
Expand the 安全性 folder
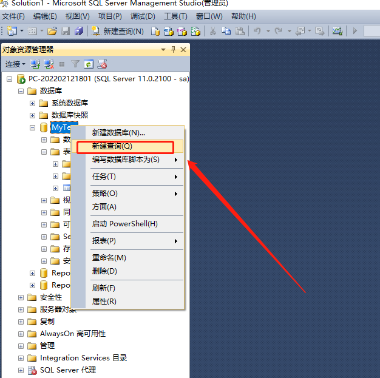(21, 297)
